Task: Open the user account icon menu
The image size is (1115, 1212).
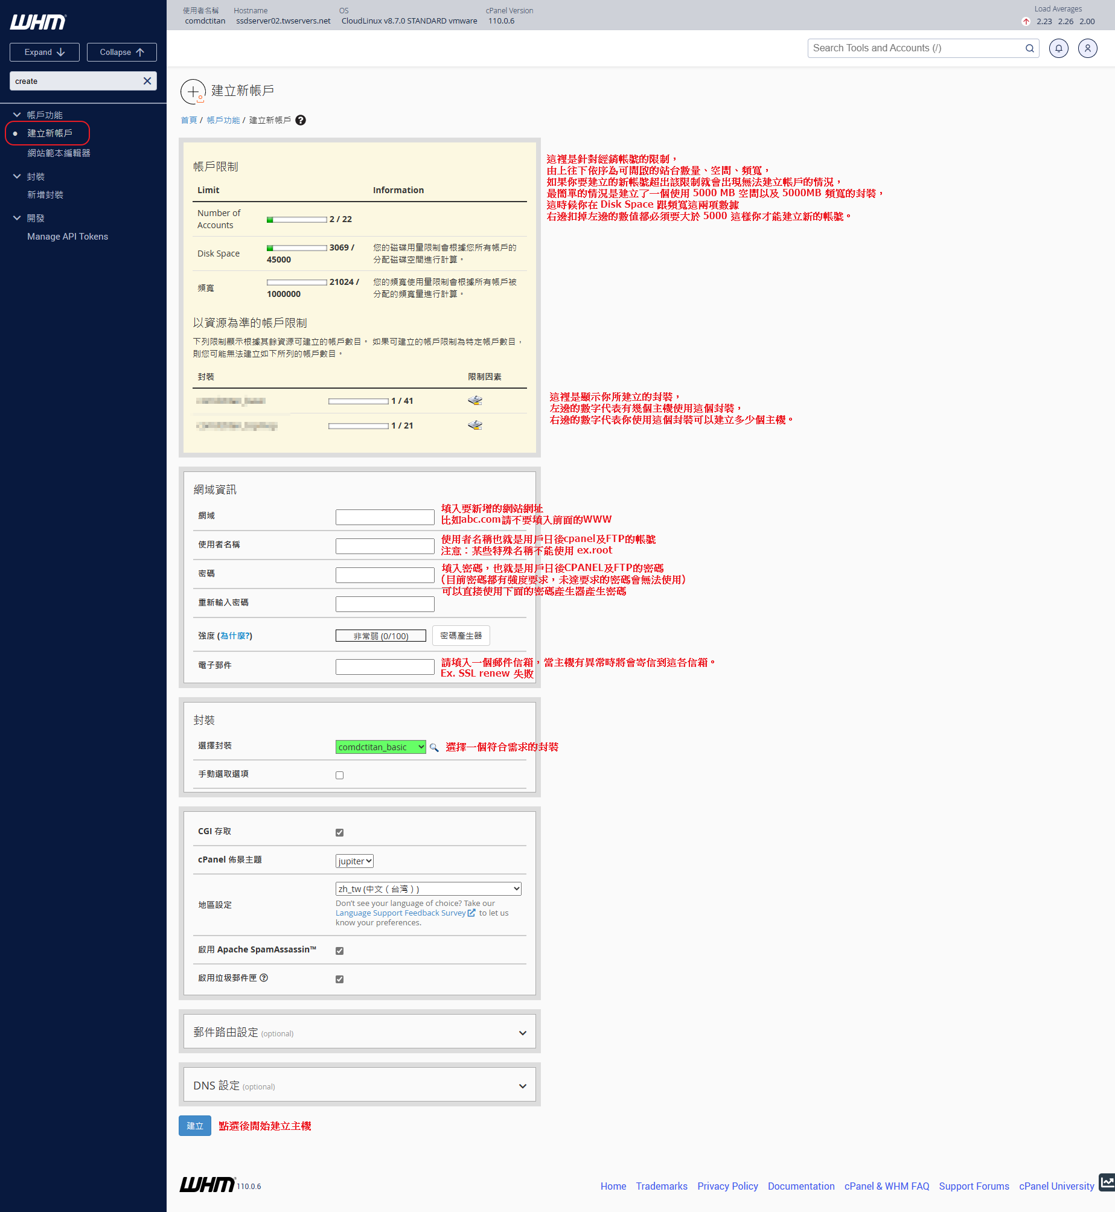Action: click(x=1087, y=48)
